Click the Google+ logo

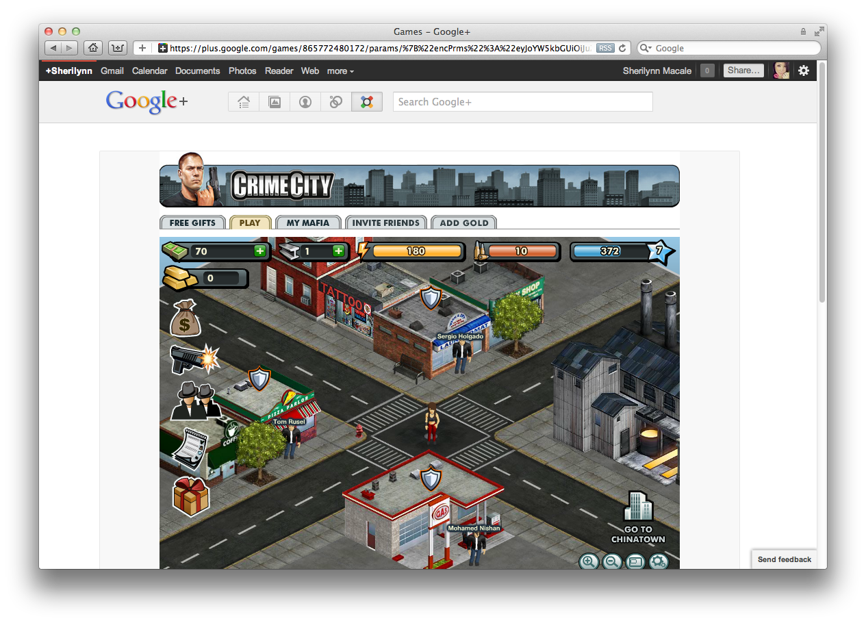click(x=147, y=102)
